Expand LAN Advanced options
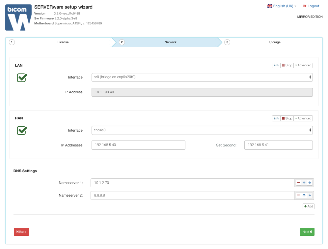The width and height of the screenshot is (328, 249). click(303, 65)
